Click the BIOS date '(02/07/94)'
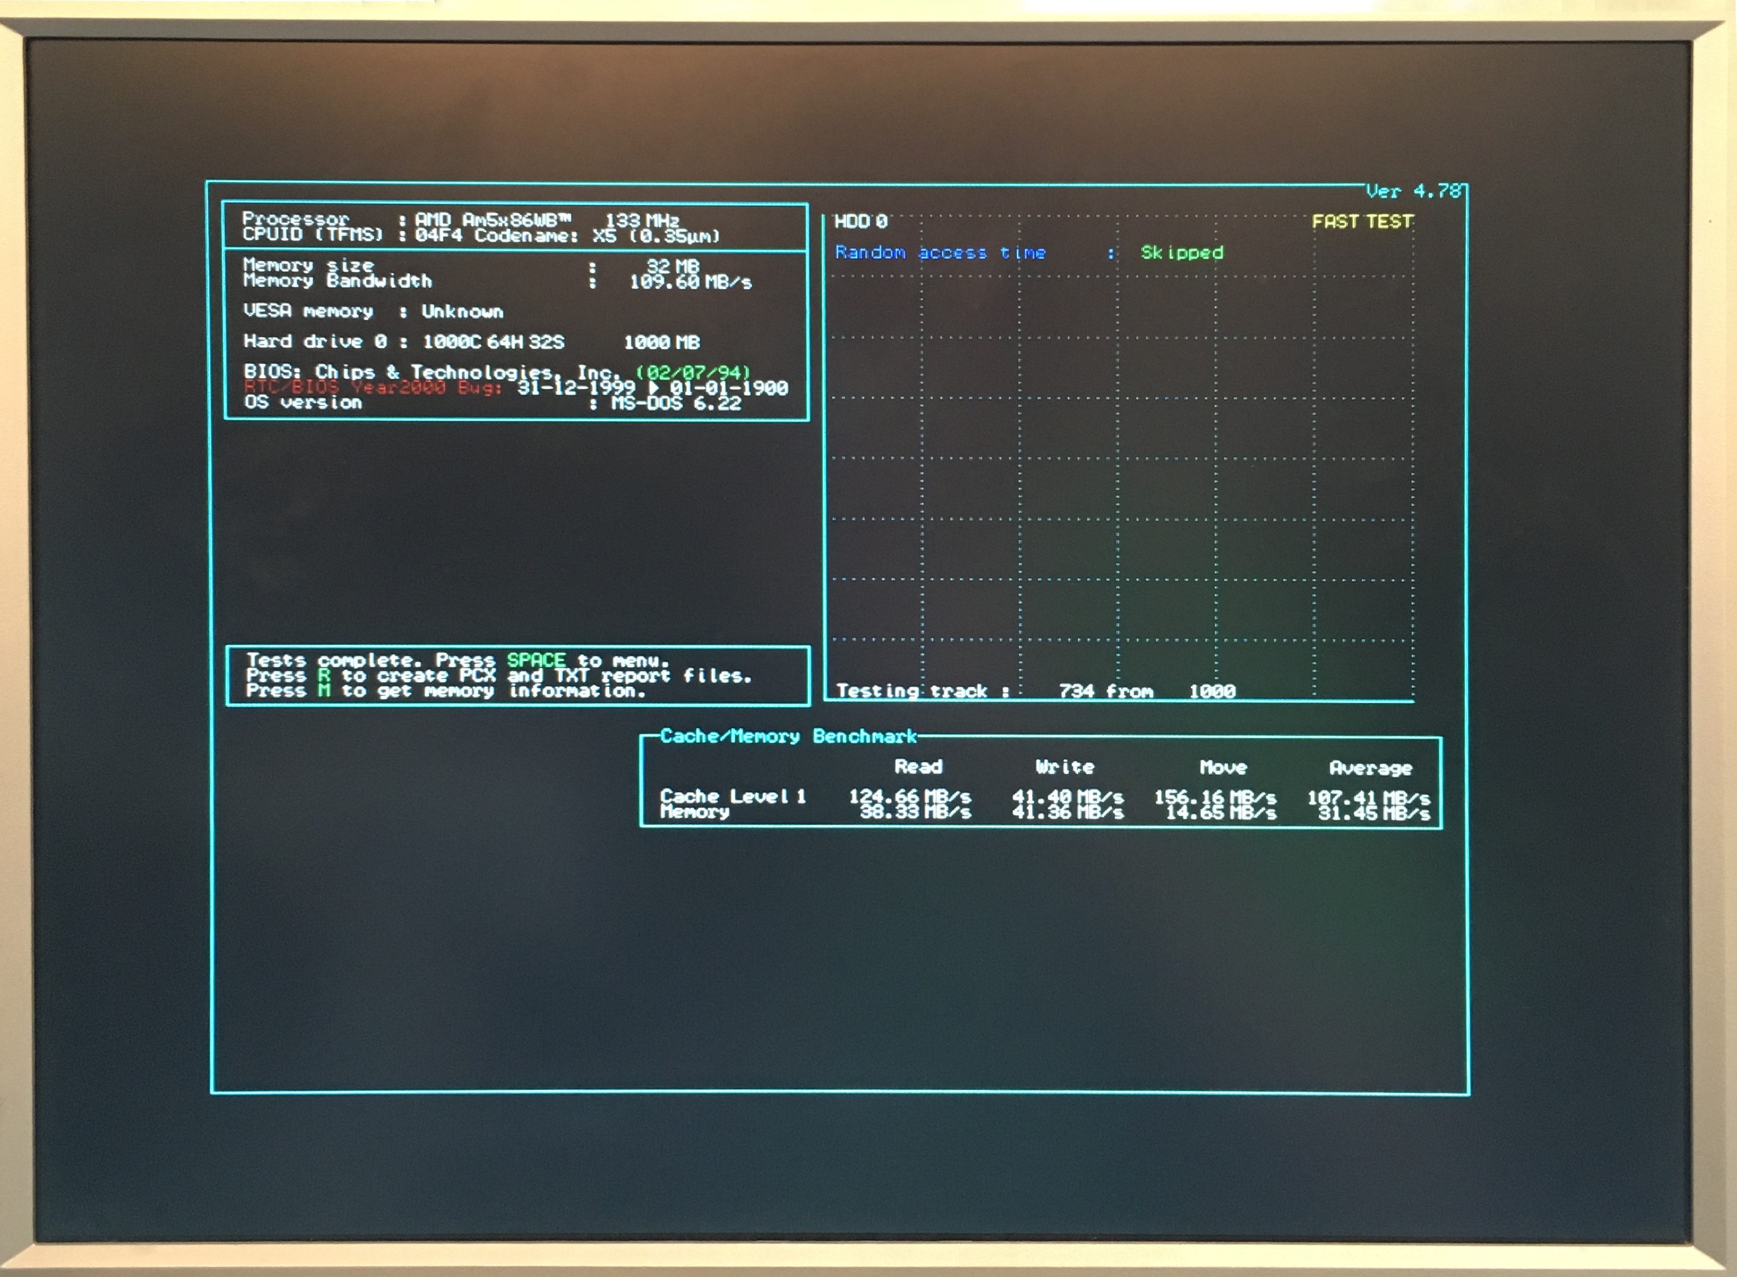This screenshot has width=1737, height=1277. (x=693, y=373)
